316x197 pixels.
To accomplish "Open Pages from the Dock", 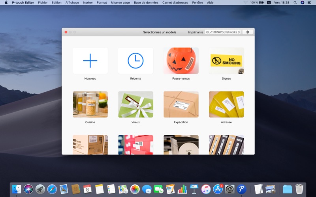I will tap(170, 189).
